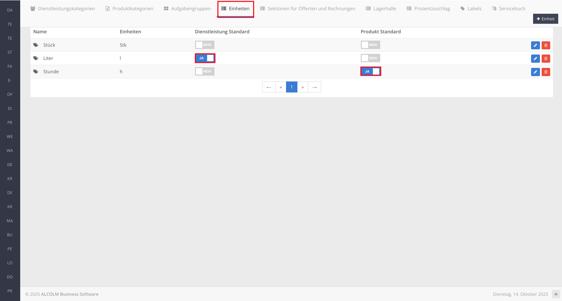This screenshot has height=301, width=562.
Task: Open the DA item in sidebar
Action: coord(10,10)
